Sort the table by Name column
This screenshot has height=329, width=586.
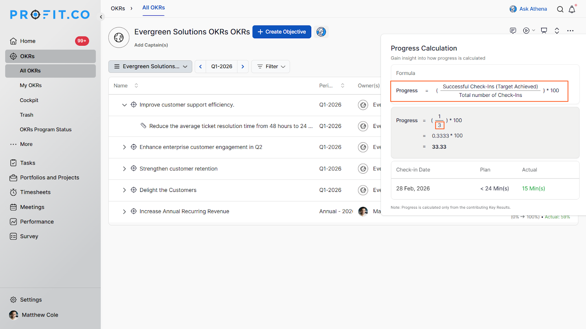click(x=136, y=86)
